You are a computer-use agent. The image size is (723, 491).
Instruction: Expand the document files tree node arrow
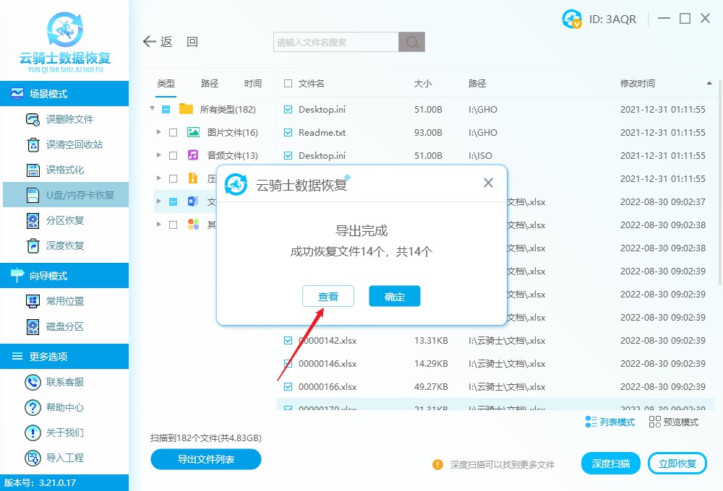159,201
